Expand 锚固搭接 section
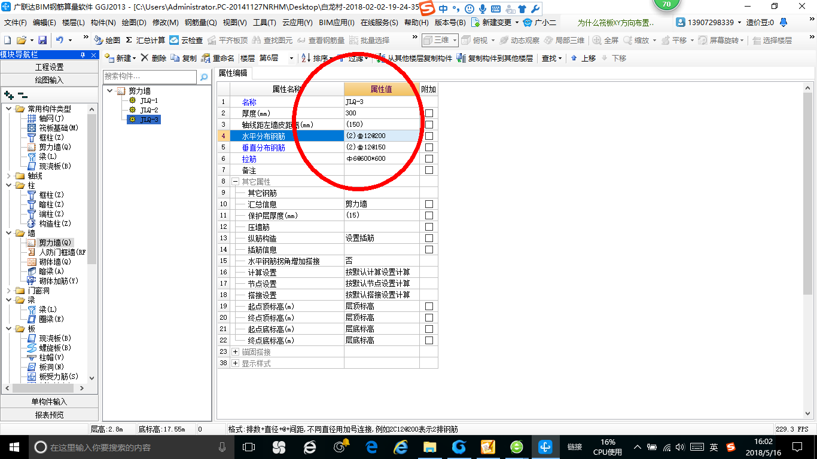 [x=235, y=351]
